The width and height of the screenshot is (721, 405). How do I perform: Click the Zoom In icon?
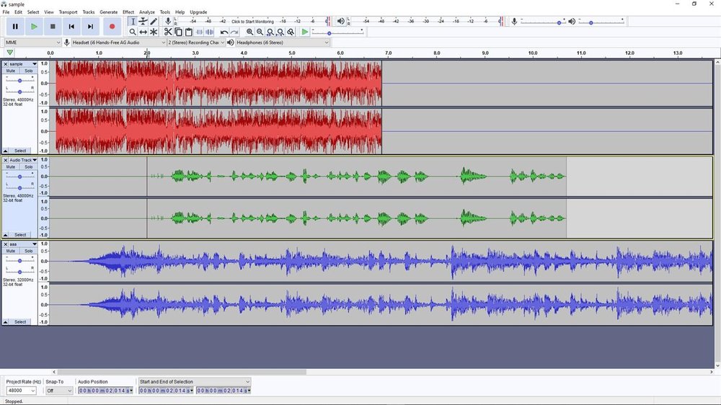(249, 32)
